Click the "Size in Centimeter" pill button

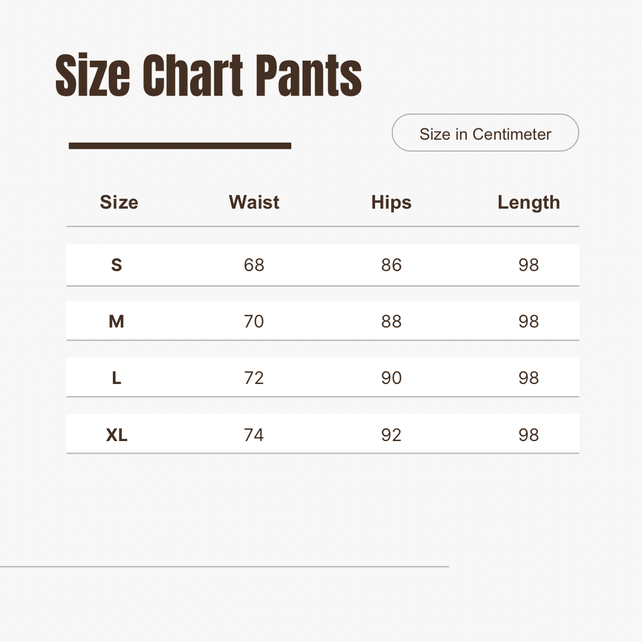pyautogui.click(x=485, y=133)
